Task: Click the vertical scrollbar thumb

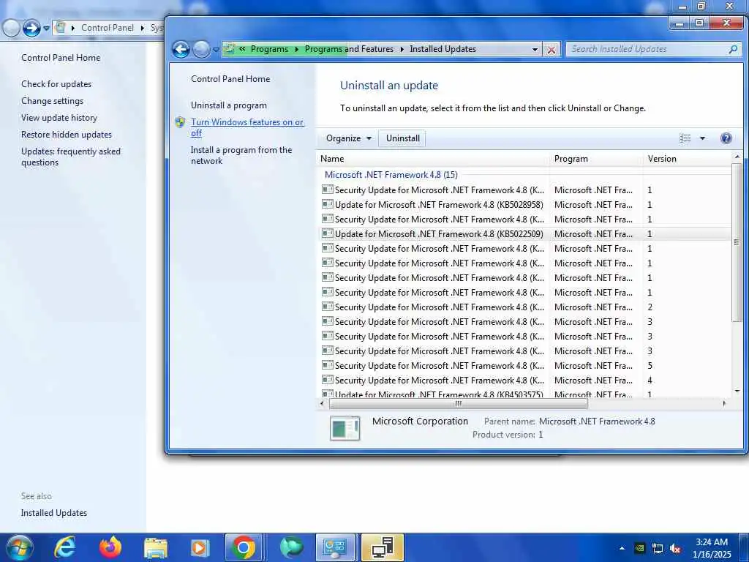Action: [737, 242]
